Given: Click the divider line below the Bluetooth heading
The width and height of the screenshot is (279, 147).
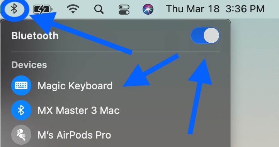Looking at the screenshot, I should click(x=116, y=52).
